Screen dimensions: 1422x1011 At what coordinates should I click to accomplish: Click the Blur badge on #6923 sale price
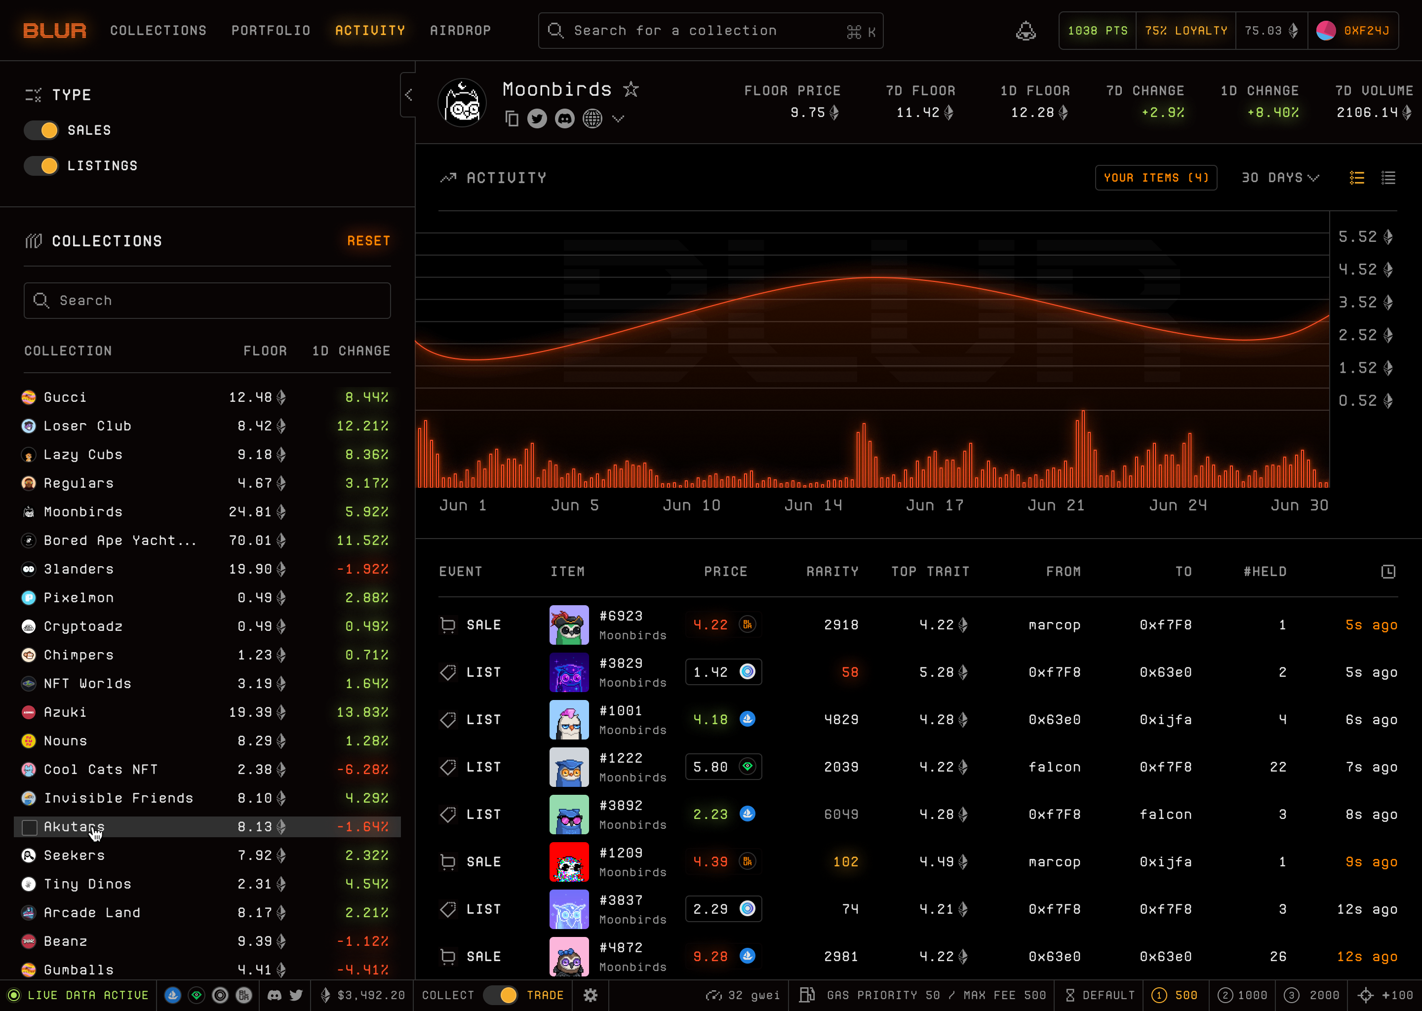[747, 624]
